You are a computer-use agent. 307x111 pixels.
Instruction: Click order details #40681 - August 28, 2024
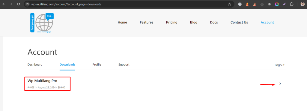tap(46, 87)
